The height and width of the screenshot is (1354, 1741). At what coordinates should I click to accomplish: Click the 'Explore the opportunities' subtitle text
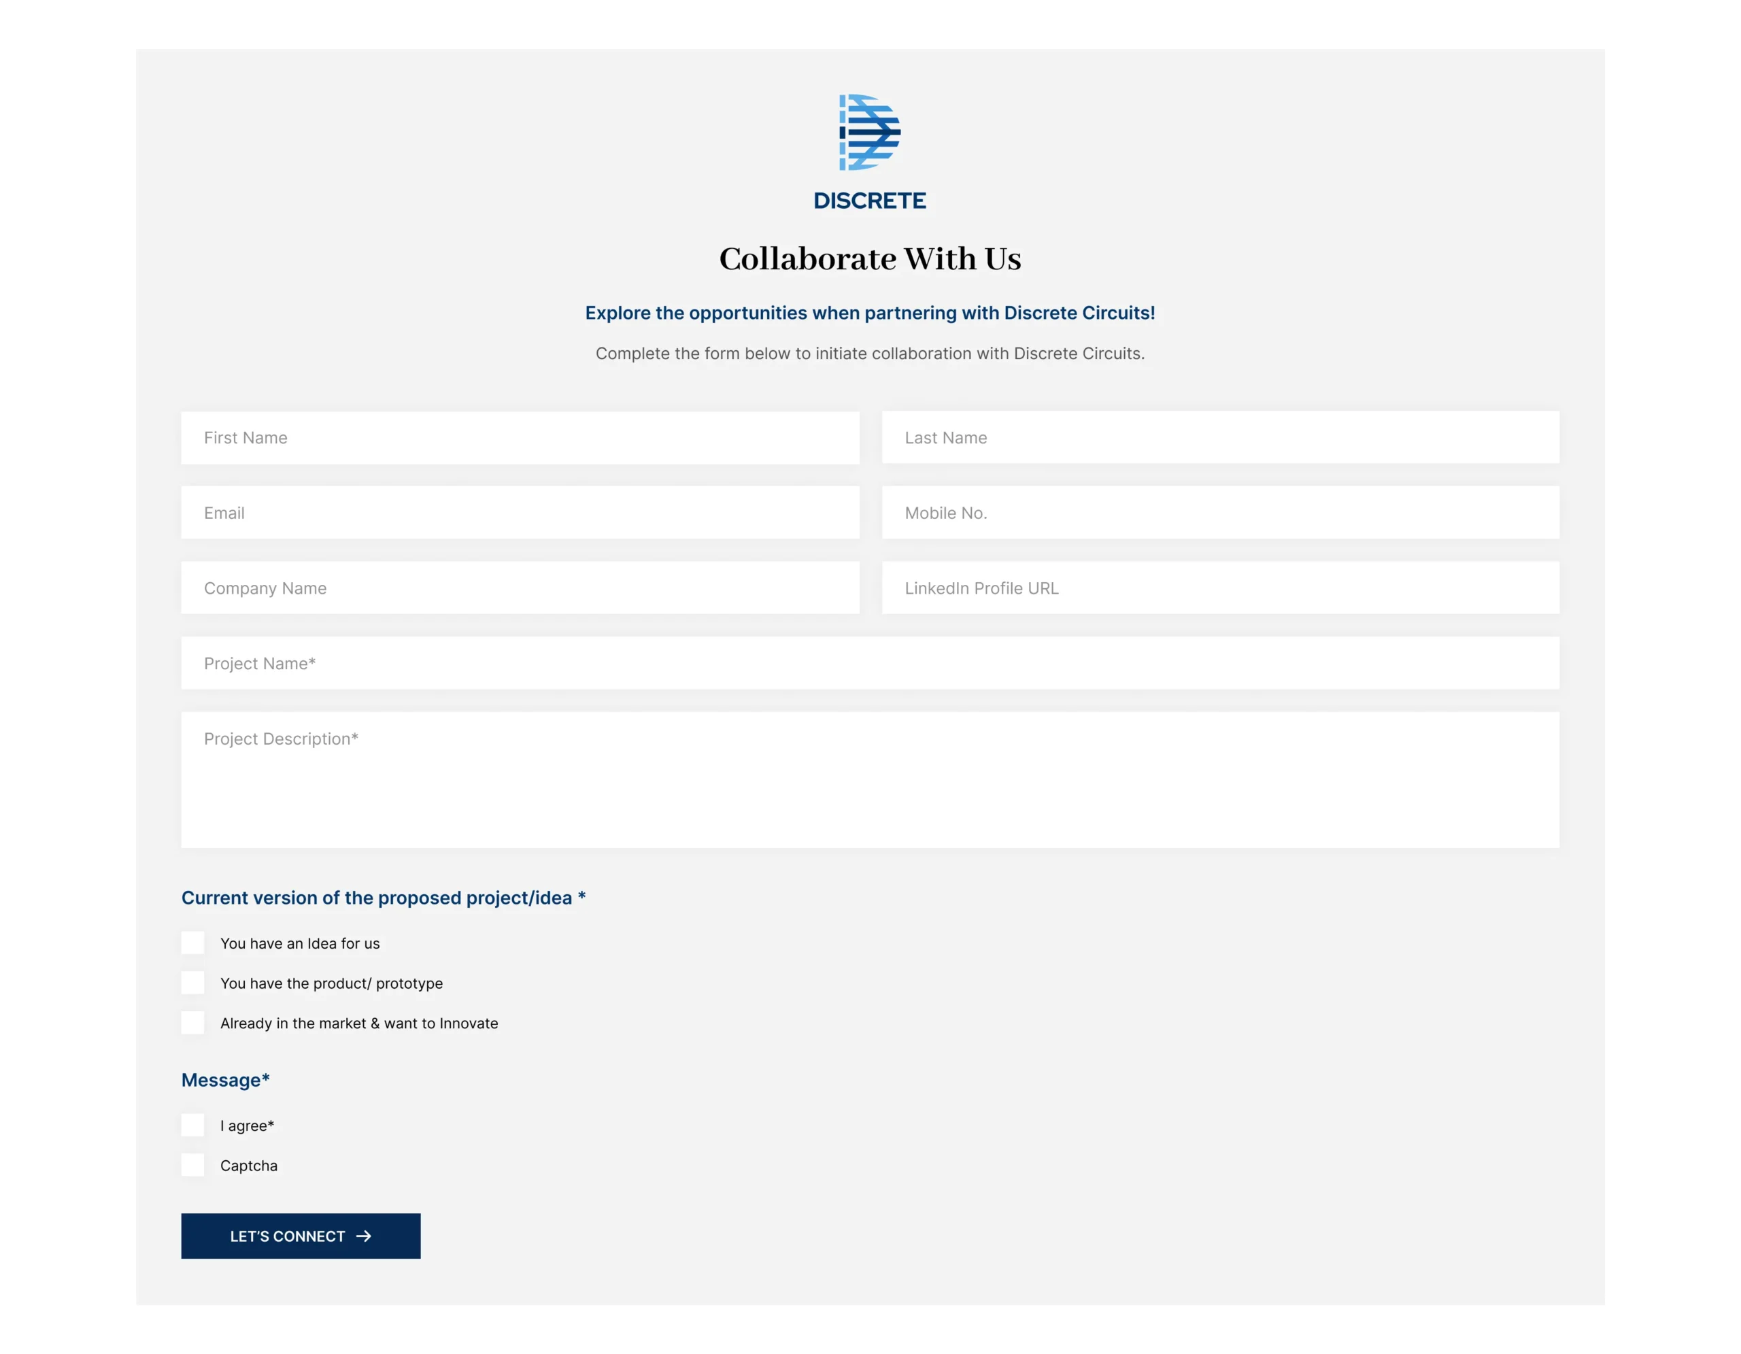(x=870, y=312)
